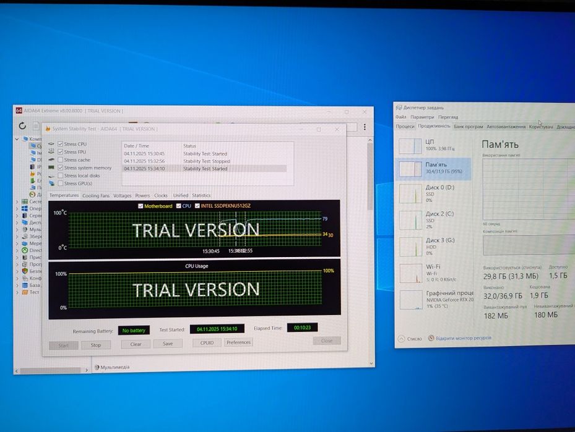Image resolution: width=575 pixels, height=432 pixels.
Task: Click the flame icon in Stability Test title
Action: coord(48,129)
